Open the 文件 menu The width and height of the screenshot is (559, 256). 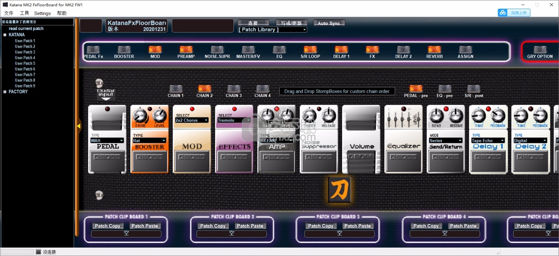[x=9, y=13]
